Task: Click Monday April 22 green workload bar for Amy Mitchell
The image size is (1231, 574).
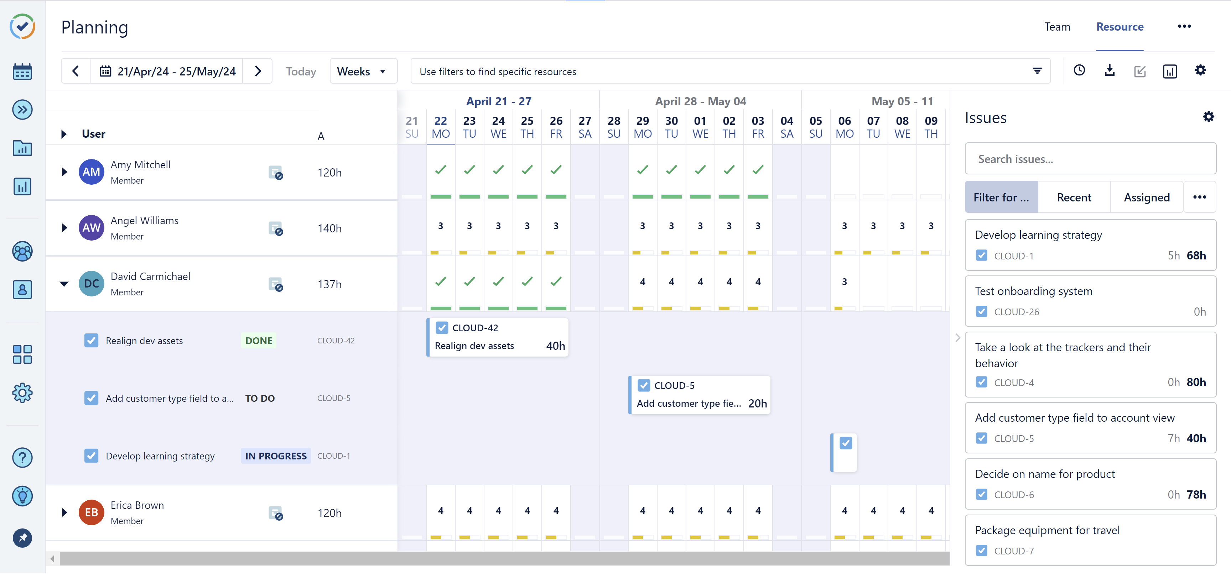Action: coord(441,197)
